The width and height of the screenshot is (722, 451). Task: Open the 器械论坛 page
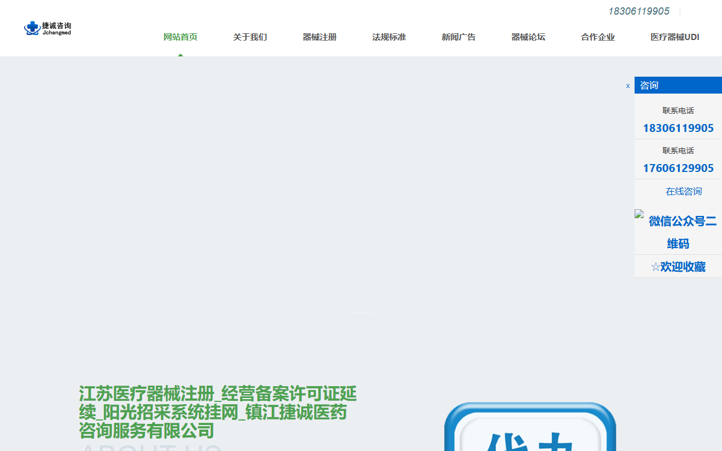[x=529, y=37]
